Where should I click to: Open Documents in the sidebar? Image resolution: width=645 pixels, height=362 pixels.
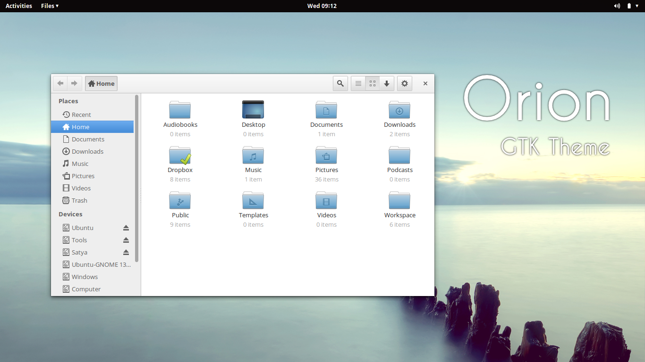pos(93,139)
